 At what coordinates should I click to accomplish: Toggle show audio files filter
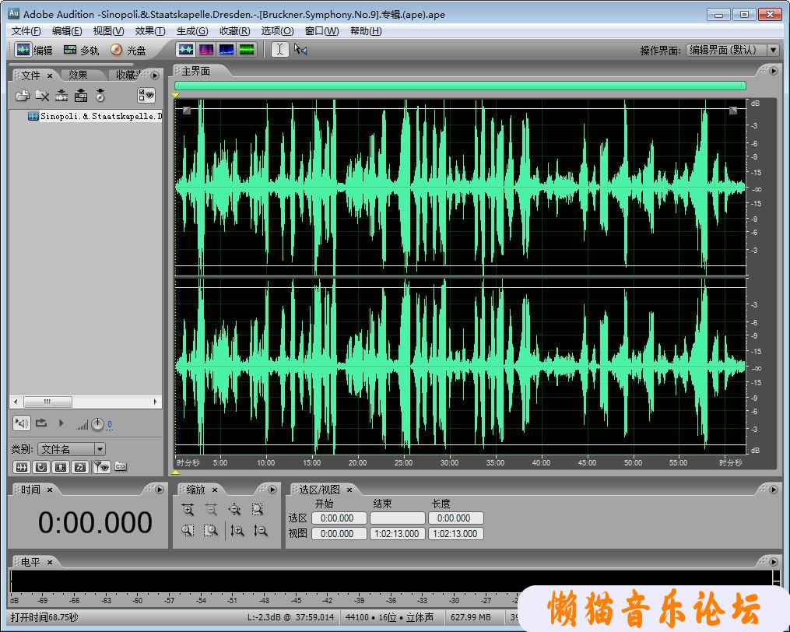(21, 467)
